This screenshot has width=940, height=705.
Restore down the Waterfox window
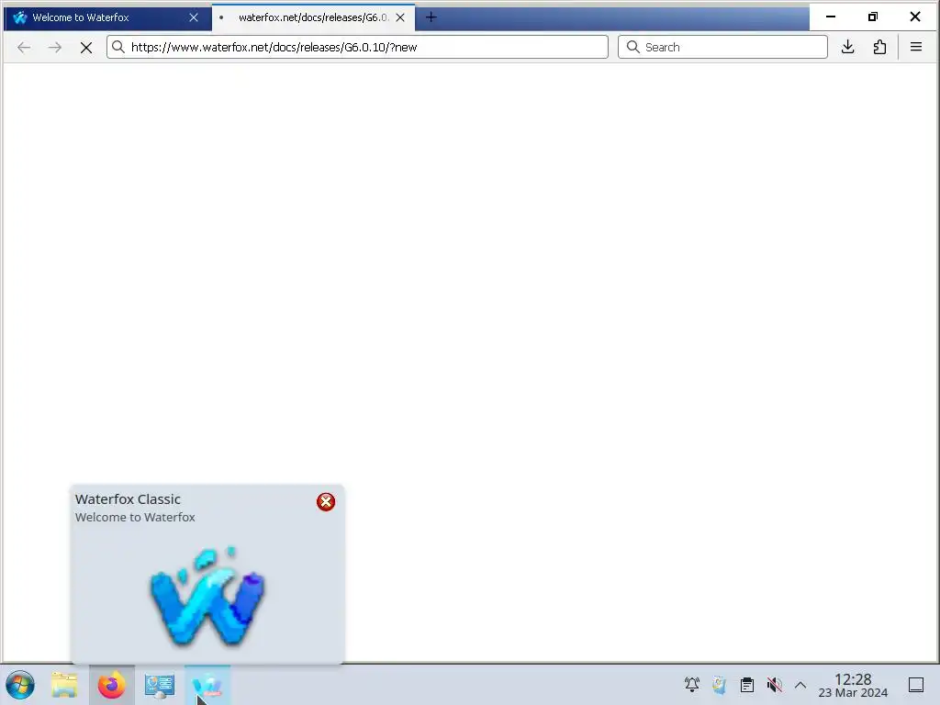(873, 17)
